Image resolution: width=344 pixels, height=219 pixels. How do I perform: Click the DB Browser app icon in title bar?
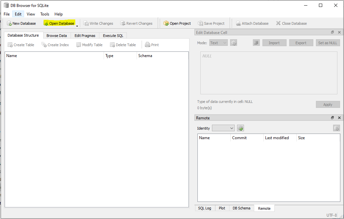pyautogui.click(x=6, y=6)
